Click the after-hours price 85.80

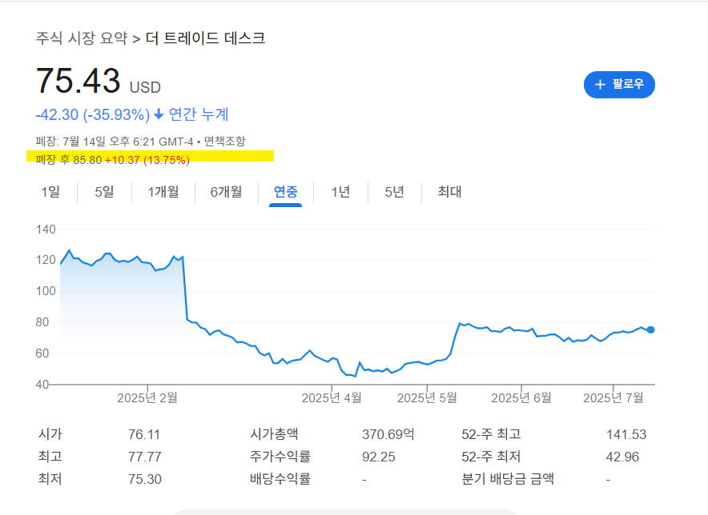[x=87, y=160]
